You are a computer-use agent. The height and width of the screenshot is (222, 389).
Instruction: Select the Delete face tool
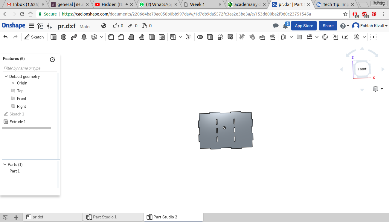click(x=252, y=37)
